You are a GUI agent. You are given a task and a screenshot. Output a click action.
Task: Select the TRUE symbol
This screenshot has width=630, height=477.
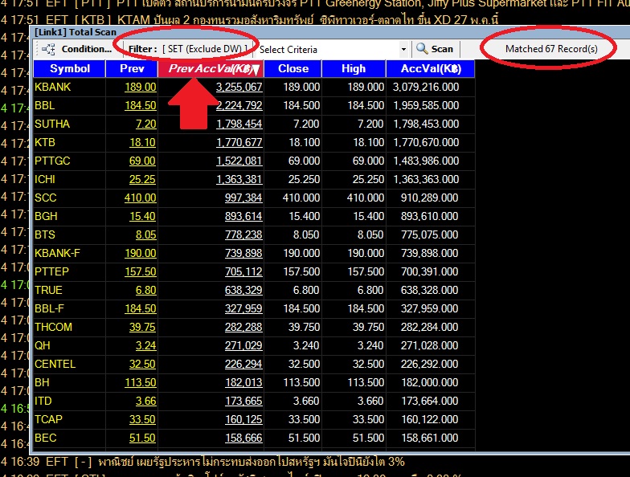(48, 291)
